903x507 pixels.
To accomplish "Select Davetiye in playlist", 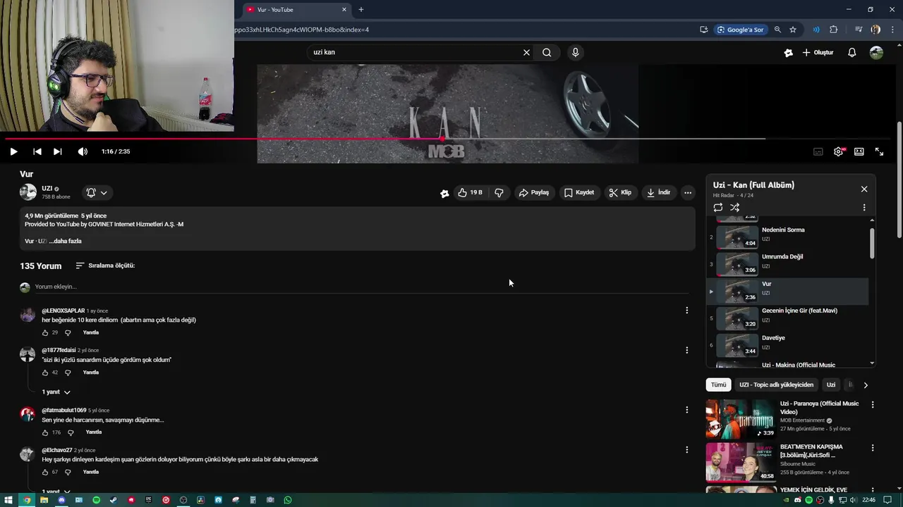I will (x=788, y=344).
